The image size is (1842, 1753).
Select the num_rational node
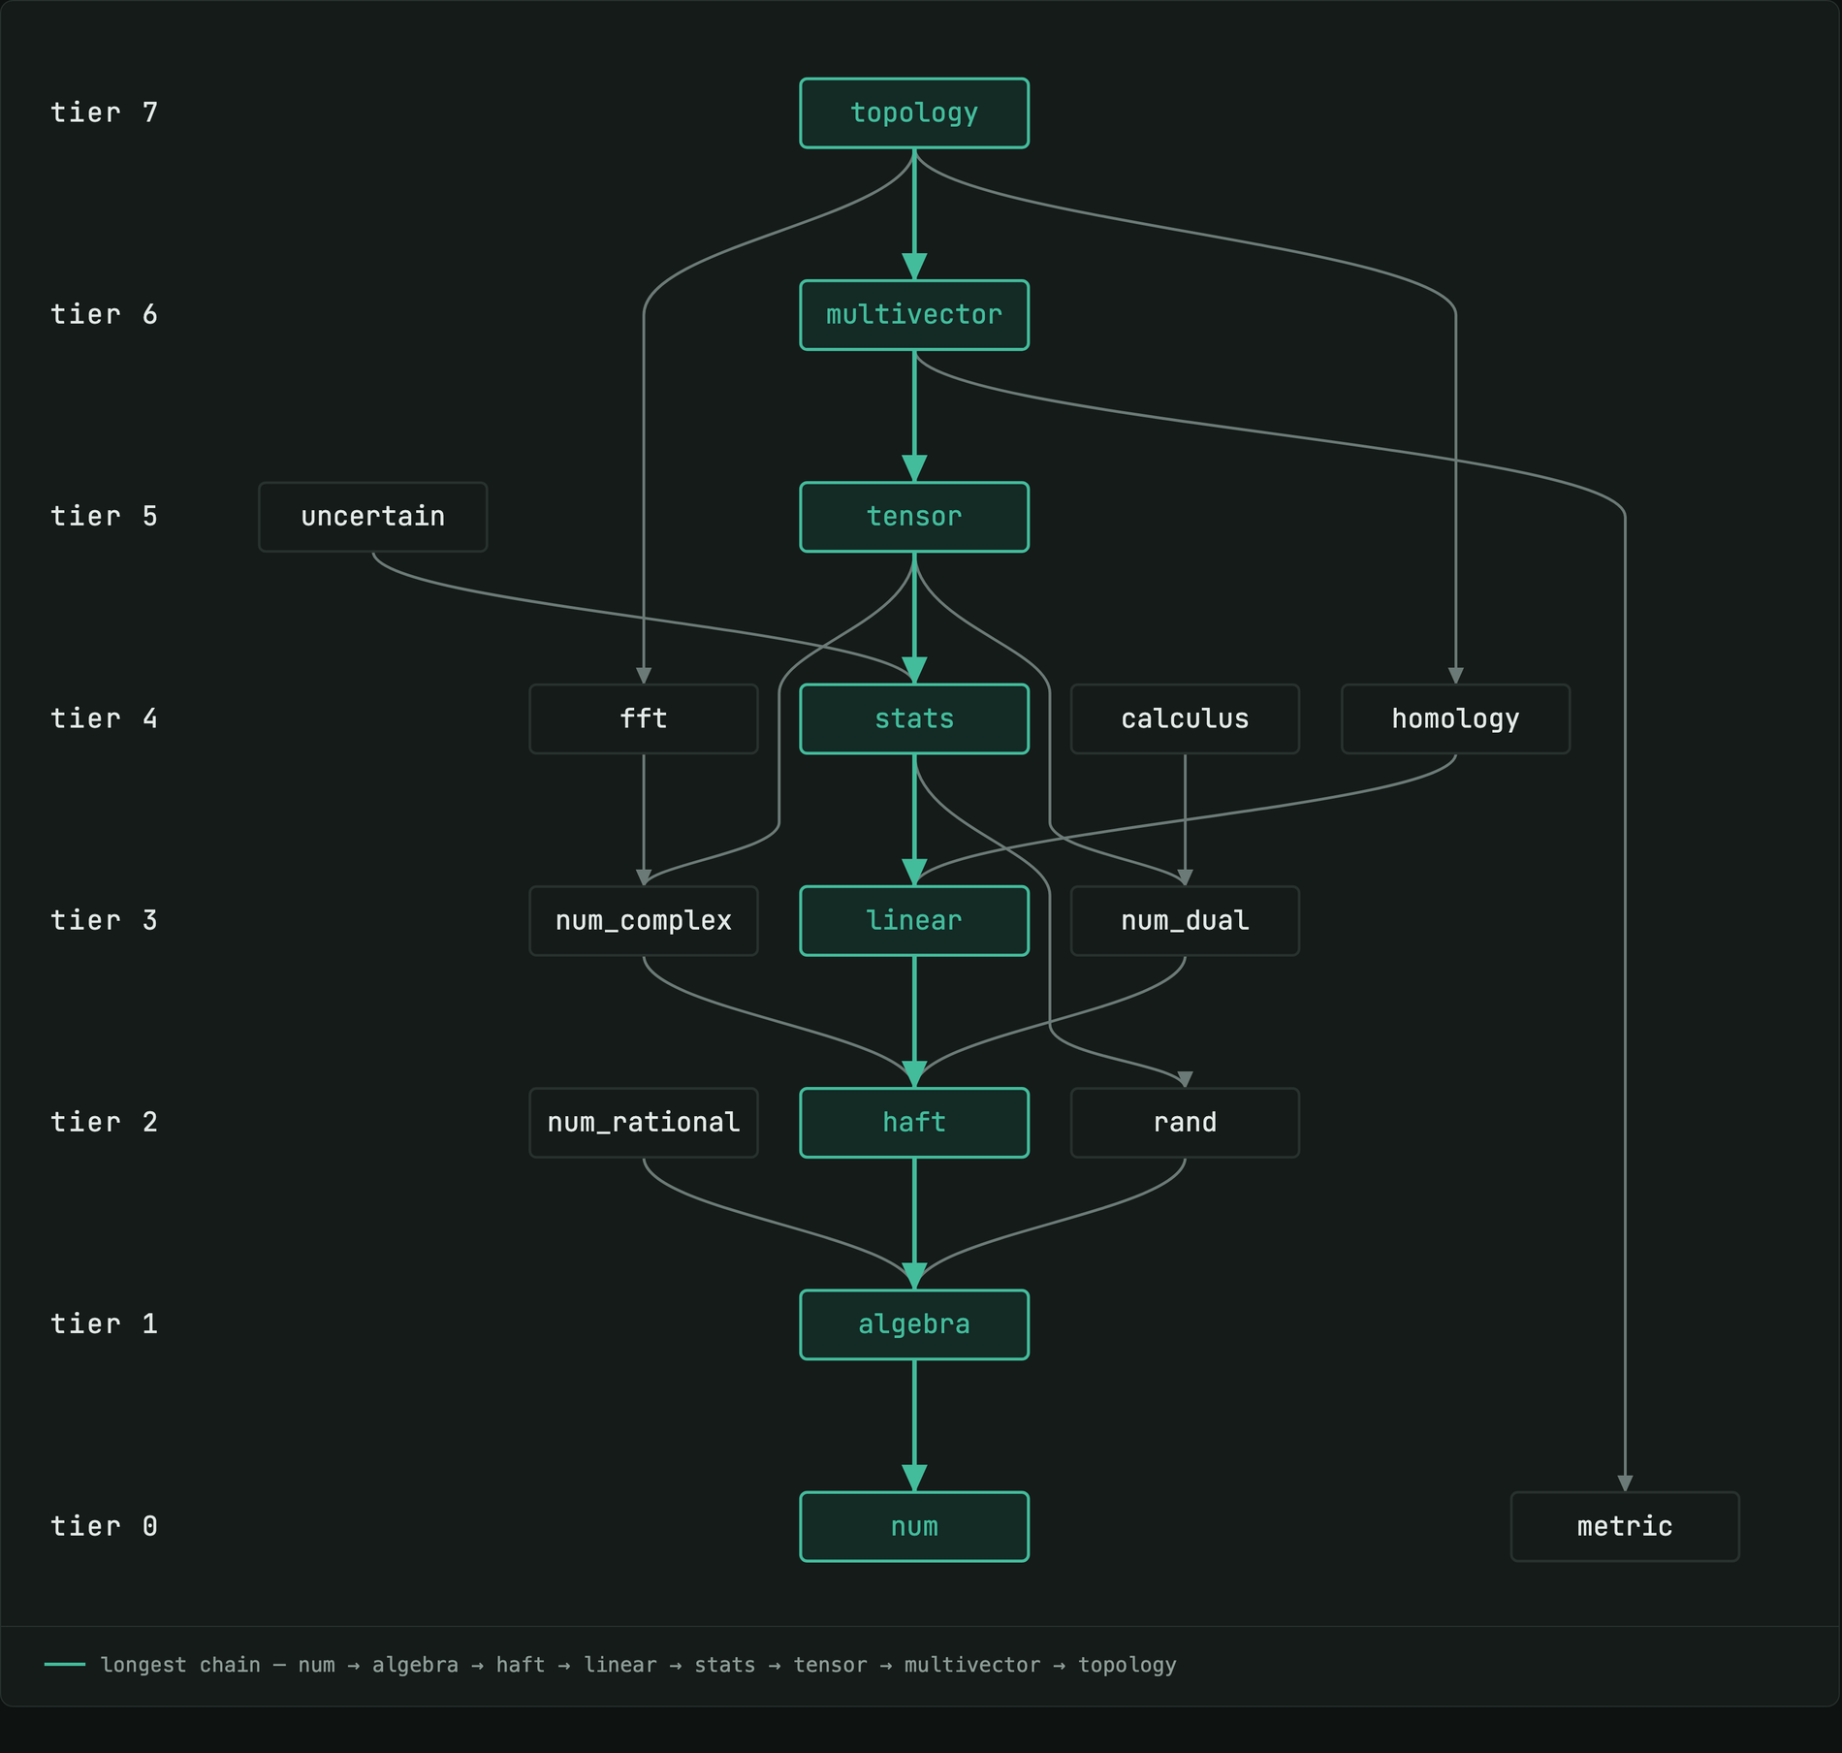point(644,1123)
